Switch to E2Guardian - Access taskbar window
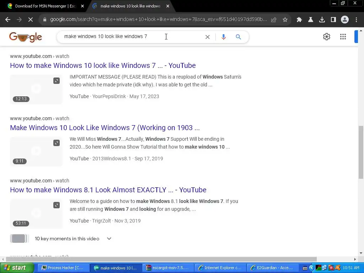 pyautogui.click(x=272, y=268)
